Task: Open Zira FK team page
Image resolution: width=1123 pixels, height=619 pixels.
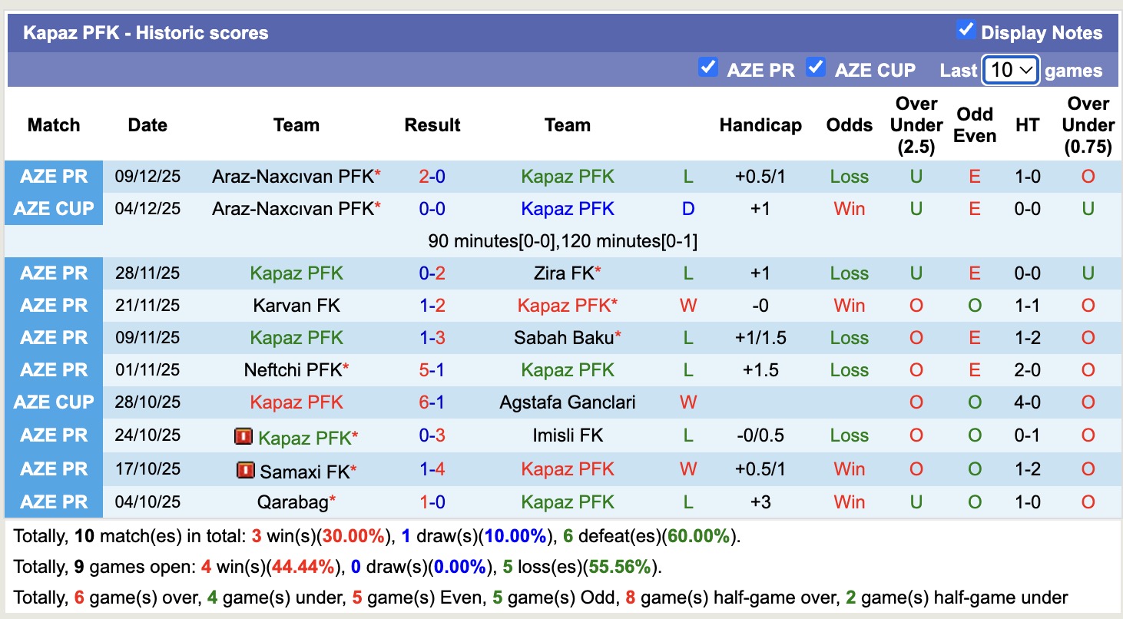Action: pos(564,273)
